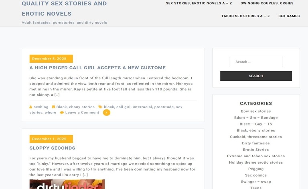This screenshot has height=189, width=308.
Task: Click the round yellow read-more arrow button
Action: click(106, 113)
